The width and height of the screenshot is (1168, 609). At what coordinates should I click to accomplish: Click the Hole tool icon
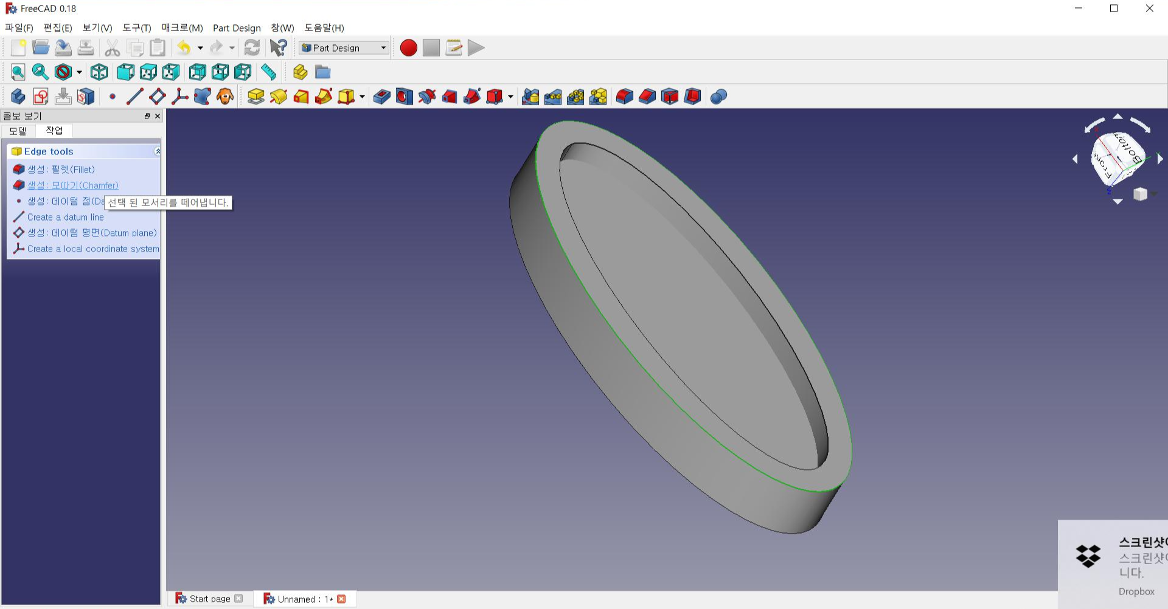coord(404,96)
